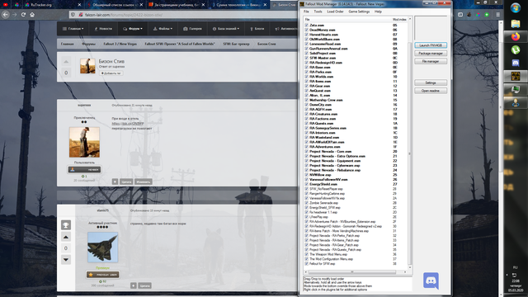Open File menu in Fallout Mod Manager
The width and height of the screenshot is (528, 297).
click(306, 12)
